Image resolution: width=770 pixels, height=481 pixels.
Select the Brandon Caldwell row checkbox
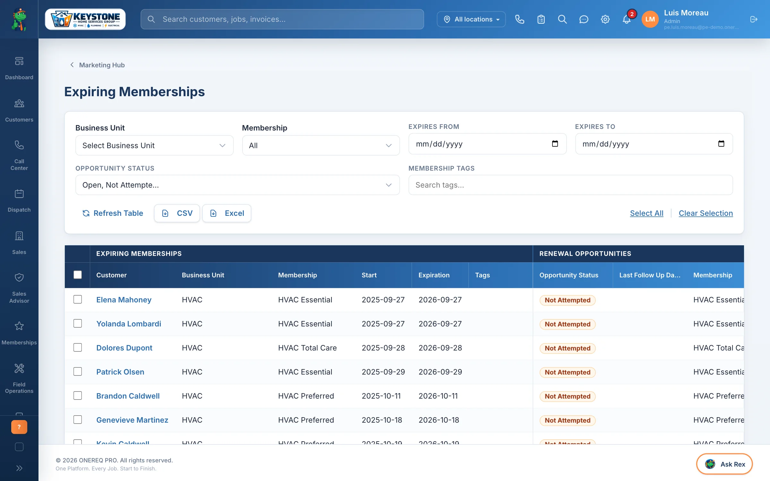(x=78, y=396)
